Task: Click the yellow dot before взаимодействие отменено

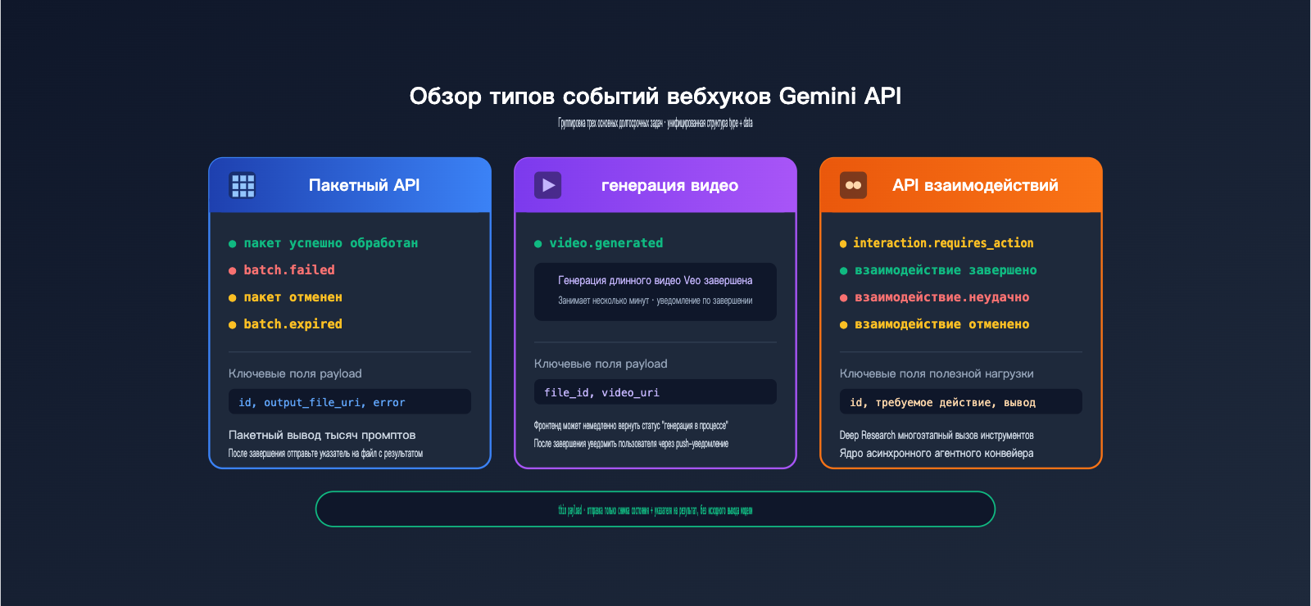Action: pyautogui.click(x=844, y=325)
